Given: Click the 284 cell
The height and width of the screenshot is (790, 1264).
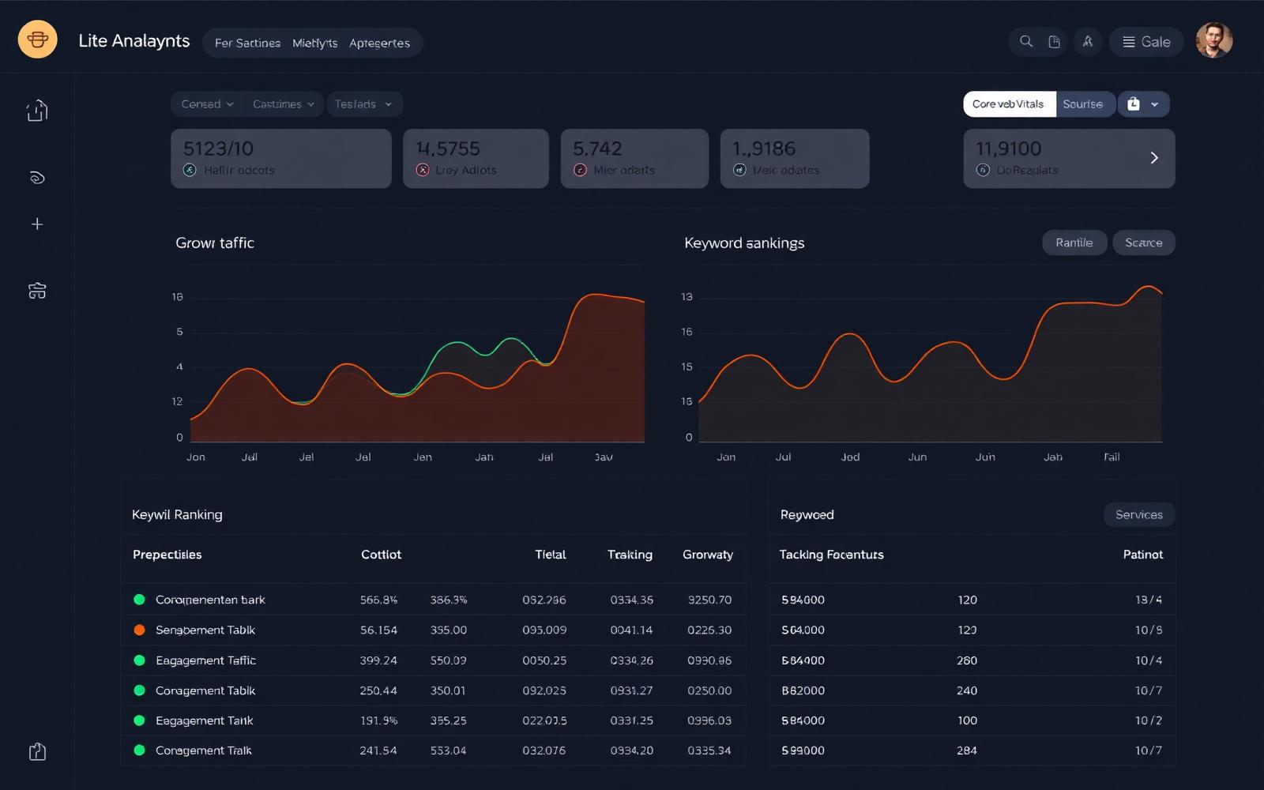Looking at the screenshot, I should [x=967, y=750].
